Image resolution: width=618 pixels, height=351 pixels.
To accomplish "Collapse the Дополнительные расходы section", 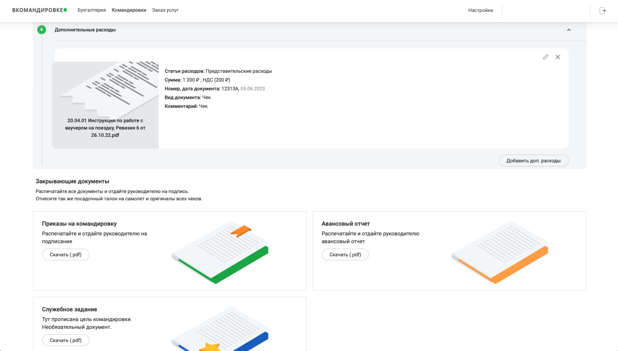I will click(x=569, y=30).
